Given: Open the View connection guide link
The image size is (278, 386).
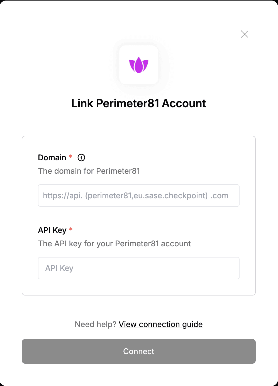Looking at the screenshot, I should 161,324.
